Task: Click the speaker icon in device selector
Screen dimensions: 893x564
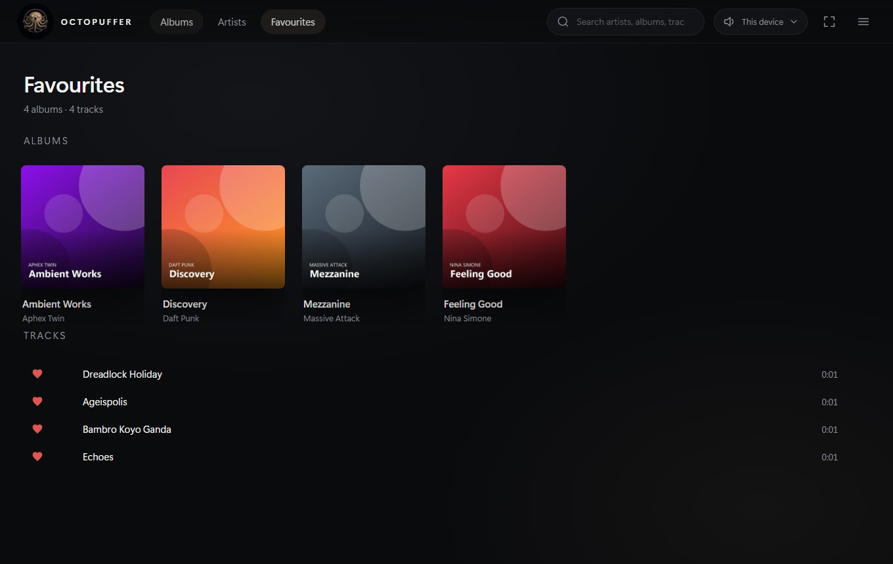Action: pos(729,22)
